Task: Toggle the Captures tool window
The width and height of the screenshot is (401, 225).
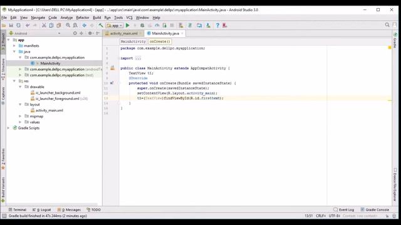Action: [3, 96]
